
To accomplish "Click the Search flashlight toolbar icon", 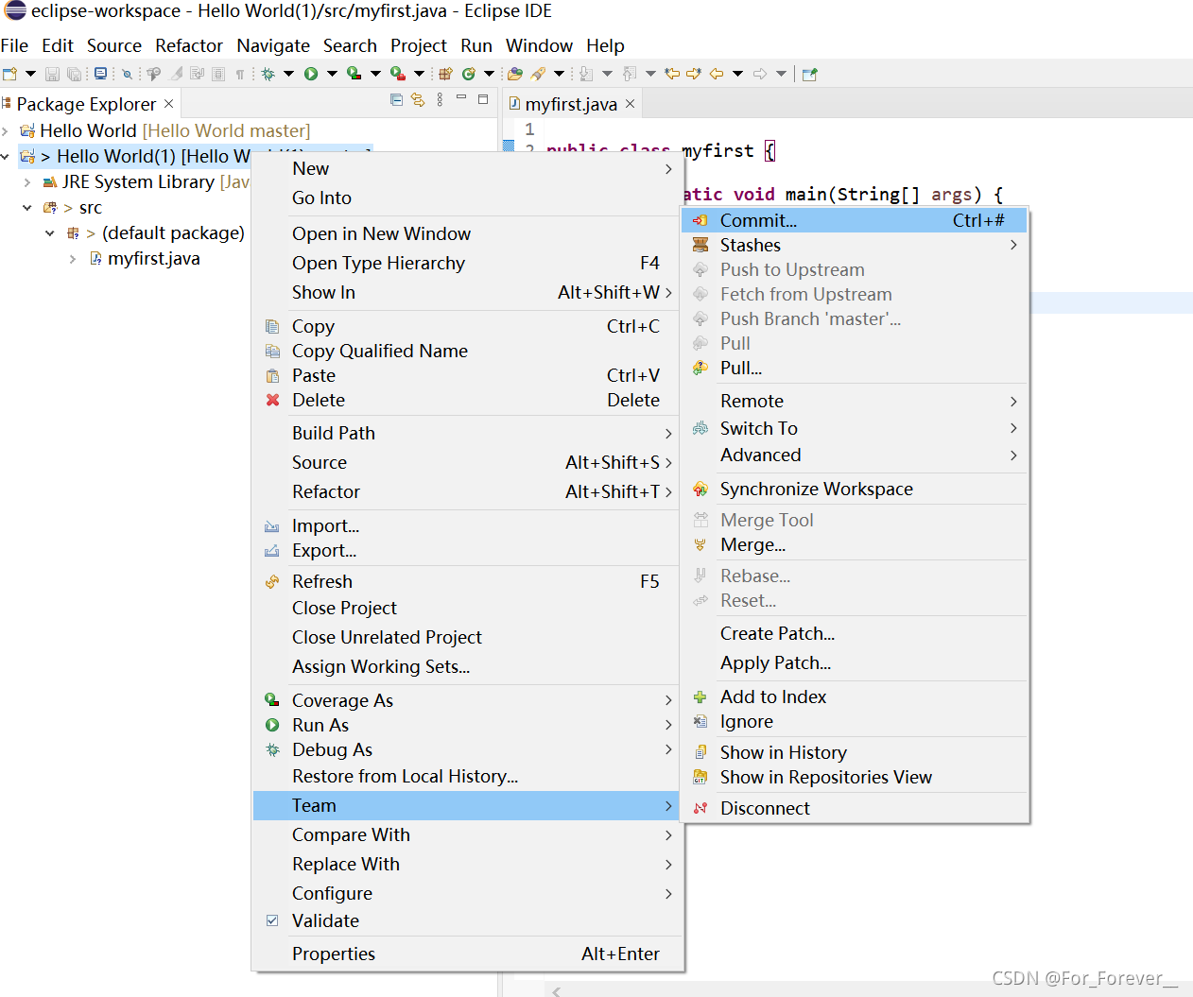I will pos(538,74).
